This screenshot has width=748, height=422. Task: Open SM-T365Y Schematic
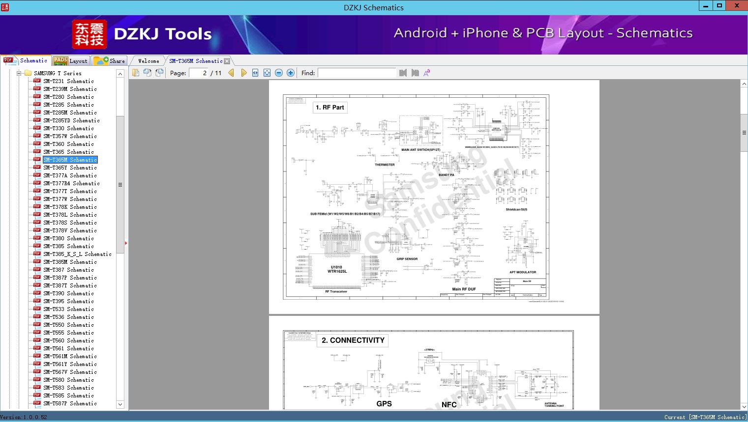[x=70, y=168]
